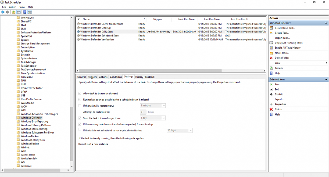
Task: Switch to the Conditions tab
Action: (116, 77)
